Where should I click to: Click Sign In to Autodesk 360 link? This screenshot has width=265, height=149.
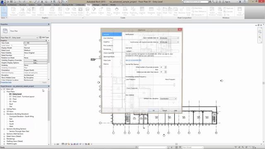(133, 60)
